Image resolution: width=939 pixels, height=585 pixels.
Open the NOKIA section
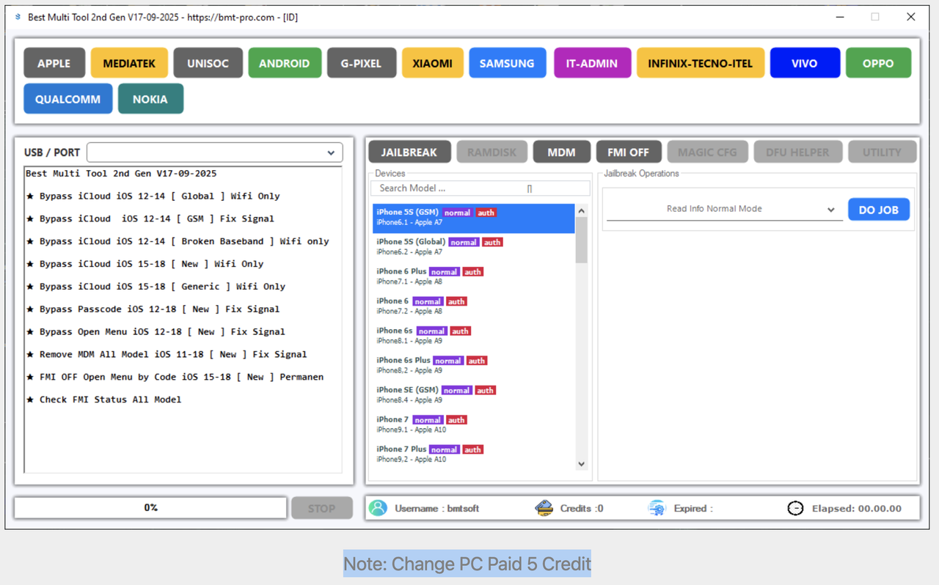pos(150,99)
